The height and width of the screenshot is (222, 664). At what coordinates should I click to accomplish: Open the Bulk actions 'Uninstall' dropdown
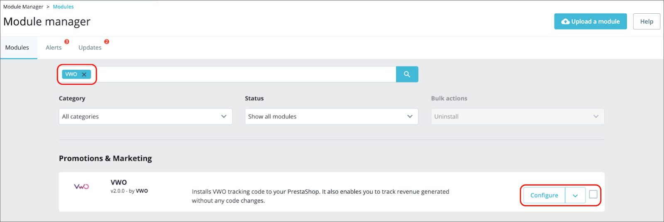pyautogui.click(x=518, y=117)
